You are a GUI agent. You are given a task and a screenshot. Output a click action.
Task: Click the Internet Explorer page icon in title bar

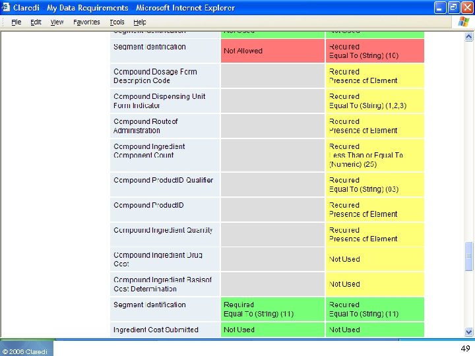coord(6,7)
